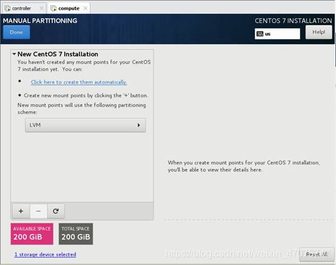336x265 pixels.
Task: Click the Reset All button
Action: click(x=317, y=254)
